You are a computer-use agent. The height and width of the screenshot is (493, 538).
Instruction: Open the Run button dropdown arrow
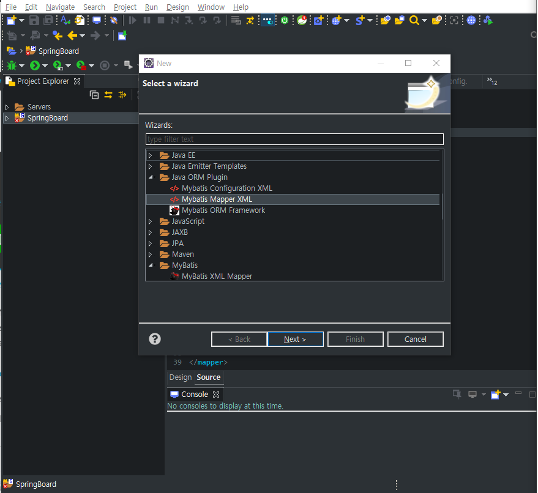(x=45, y=65)
